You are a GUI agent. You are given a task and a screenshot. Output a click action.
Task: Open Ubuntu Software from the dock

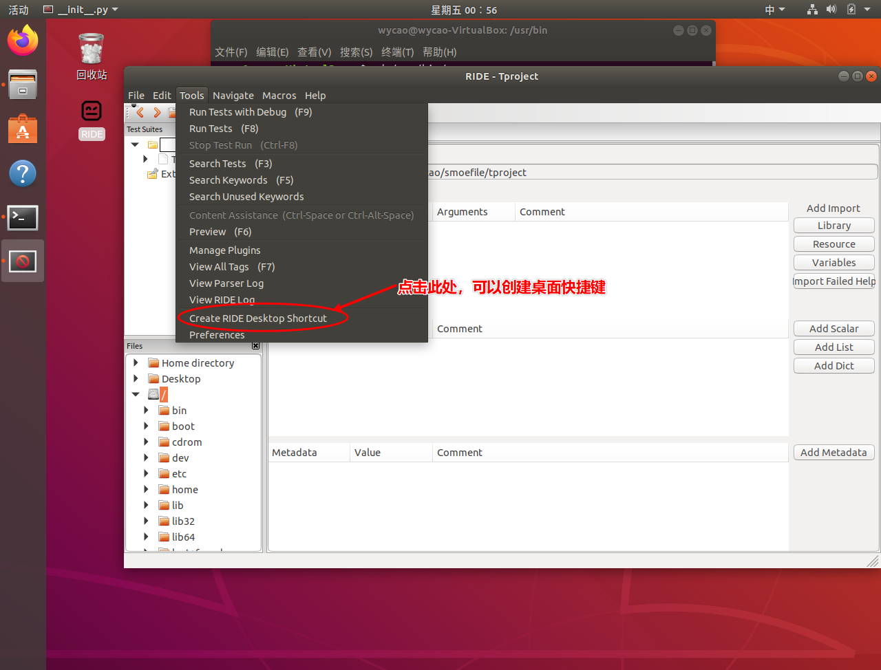coord(23,129)
